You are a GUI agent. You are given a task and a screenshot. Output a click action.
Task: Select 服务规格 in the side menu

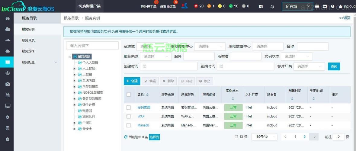28,51
